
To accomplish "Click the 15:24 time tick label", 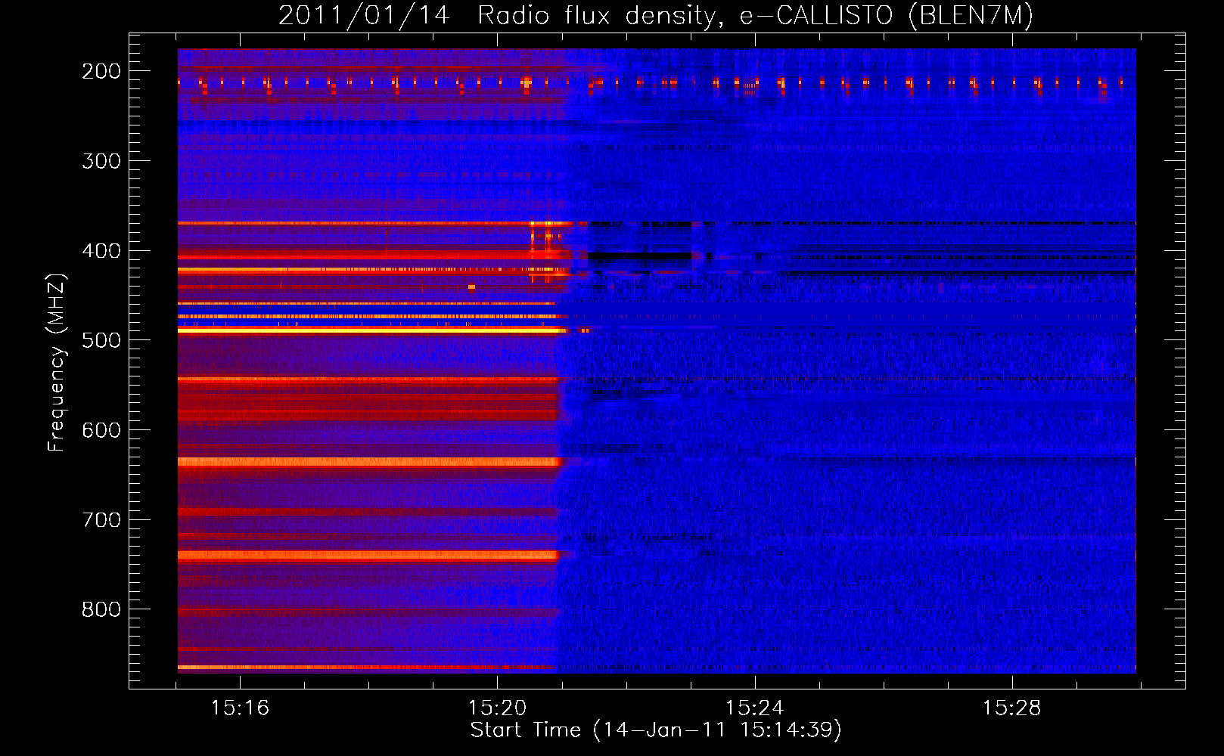I will 754,708.
